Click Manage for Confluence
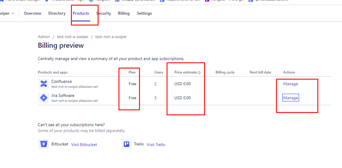 click(291, 84)
